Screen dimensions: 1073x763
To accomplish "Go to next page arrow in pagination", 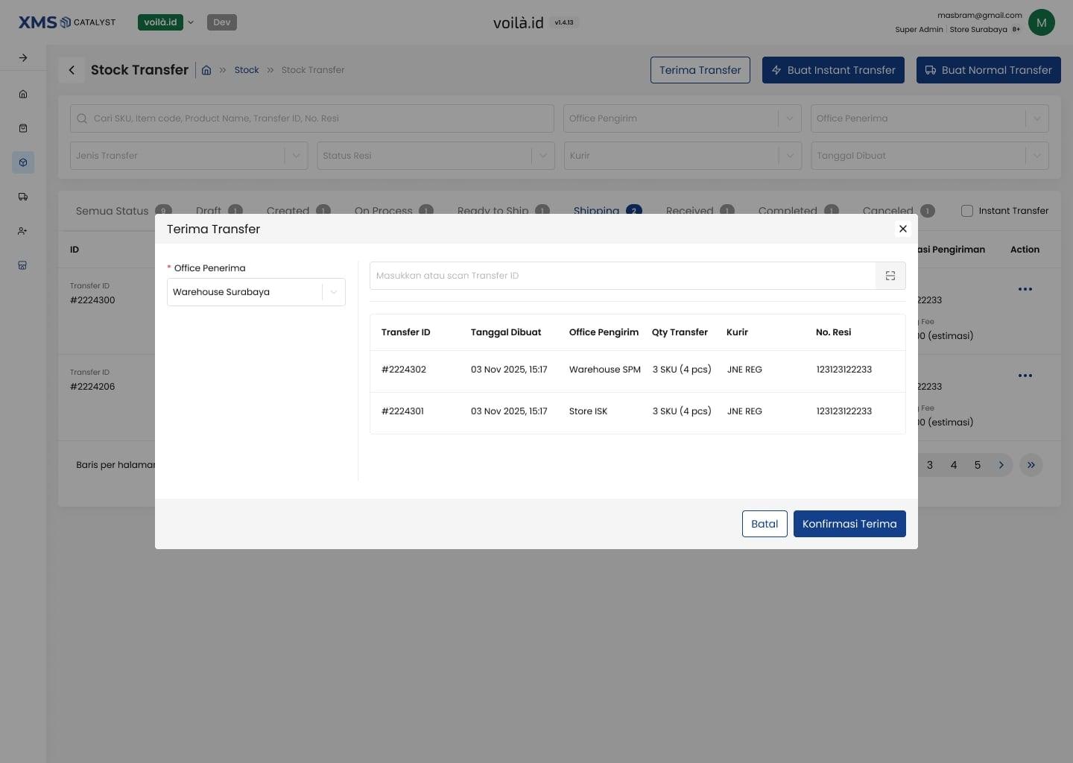I will coord(1001,465).
